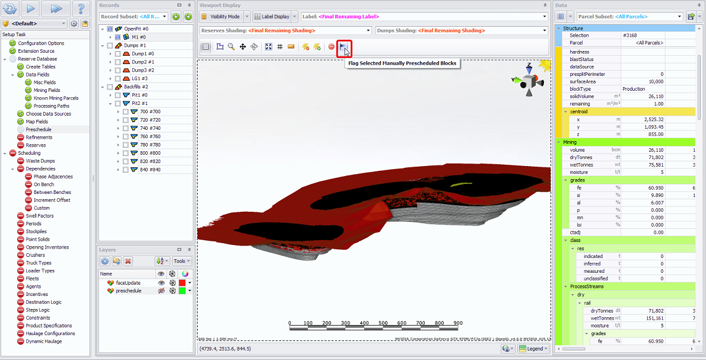Expand the 700 #700 tree node
706x360 pixels.
point(118,111)
